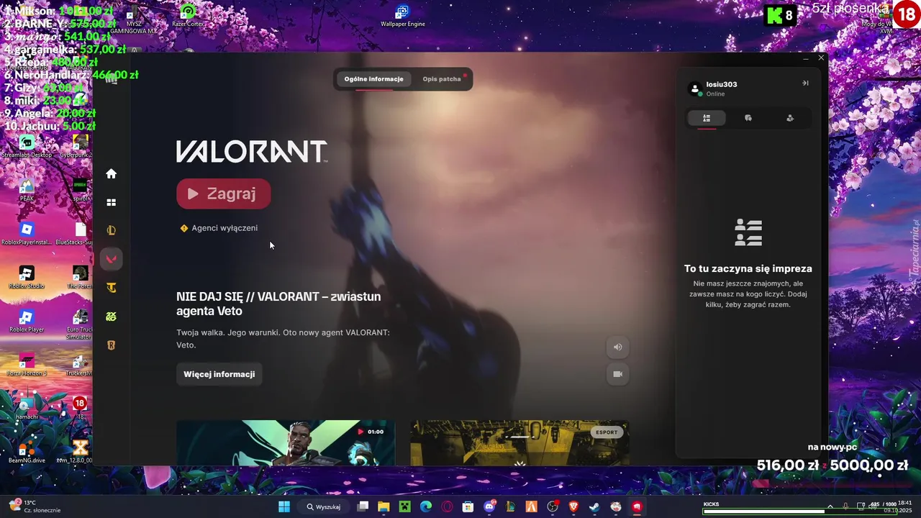Open the ESPORT news thumbnail
This screenshot has width=921, height=518.
coord(520,442)
